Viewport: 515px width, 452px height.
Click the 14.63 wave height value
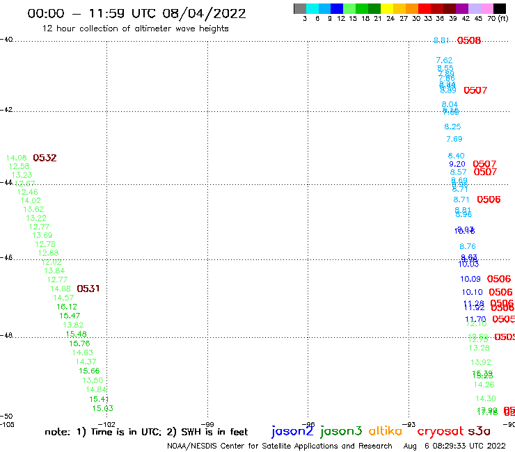coord(83,353)
